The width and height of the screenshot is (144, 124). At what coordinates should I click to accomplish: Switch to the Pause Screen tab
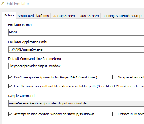(x=89, y=16)
